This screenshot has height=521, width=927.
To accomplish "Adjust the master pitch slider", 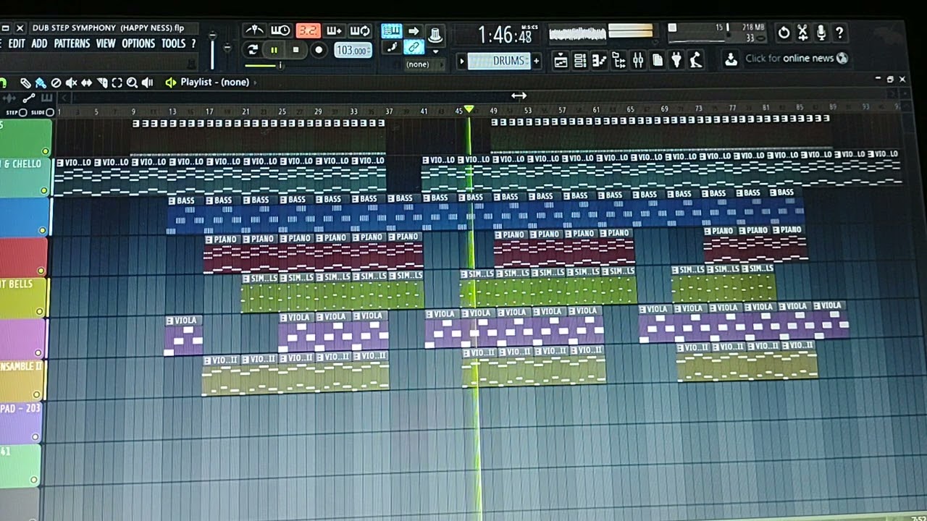I will [x=227, y=48].
